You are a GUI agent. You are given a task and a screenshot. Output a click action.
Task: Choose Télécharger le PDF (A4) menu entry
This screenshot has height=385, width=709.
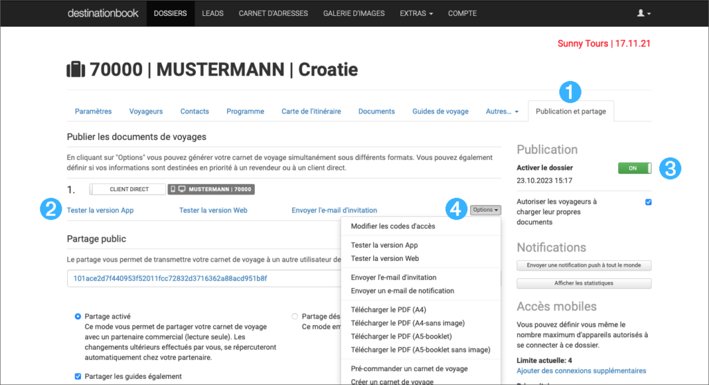coord(387,310)
